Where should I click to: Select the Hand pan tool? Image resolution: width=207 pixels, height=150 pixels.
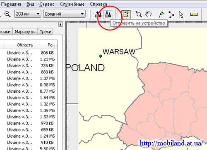(148, 14)
